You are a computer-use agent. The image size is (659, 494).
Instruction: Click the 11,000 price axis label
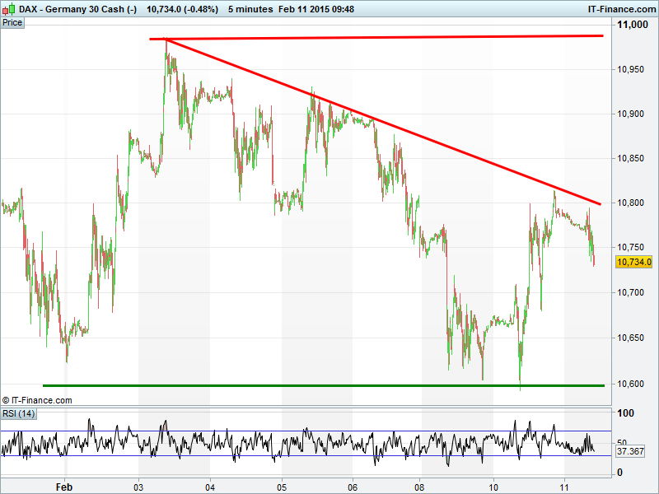coord(634,26)
